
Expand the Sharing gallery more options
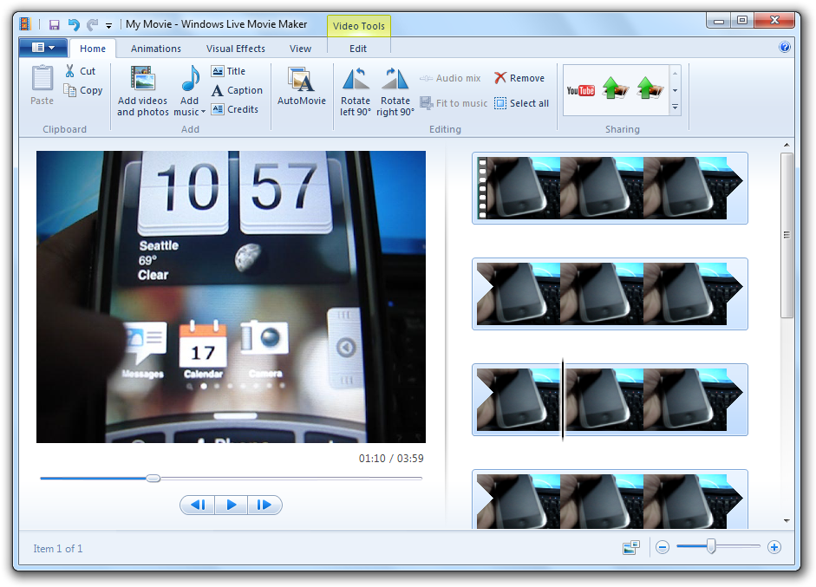pos(675,108)
